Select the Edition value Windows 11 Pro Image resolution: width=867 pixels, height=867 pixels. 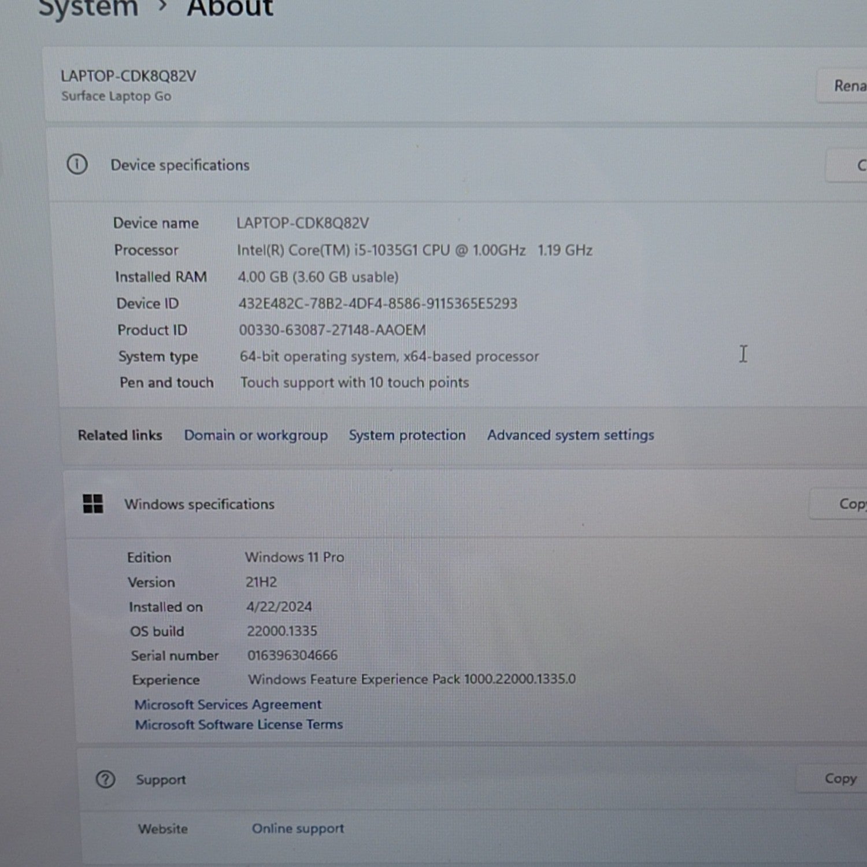coord(294,557)
